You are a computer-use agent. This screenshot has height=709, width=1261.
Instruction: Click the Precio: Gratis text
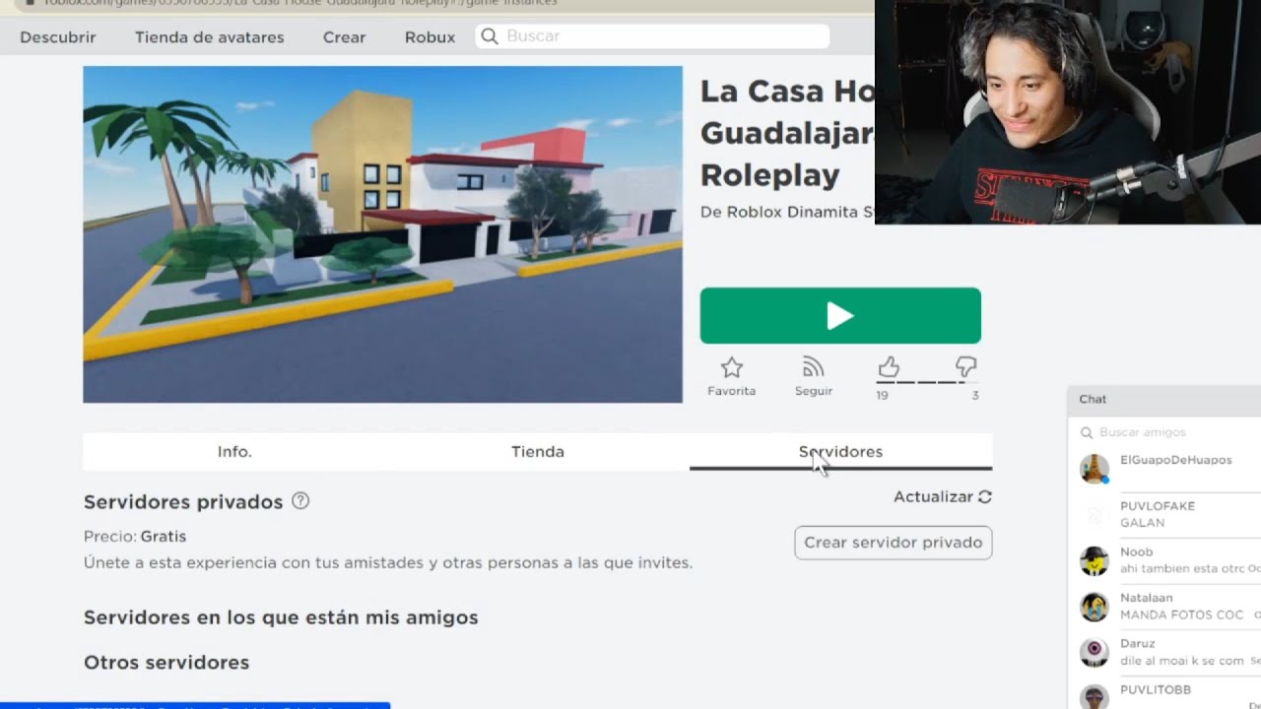pos(135,537)
